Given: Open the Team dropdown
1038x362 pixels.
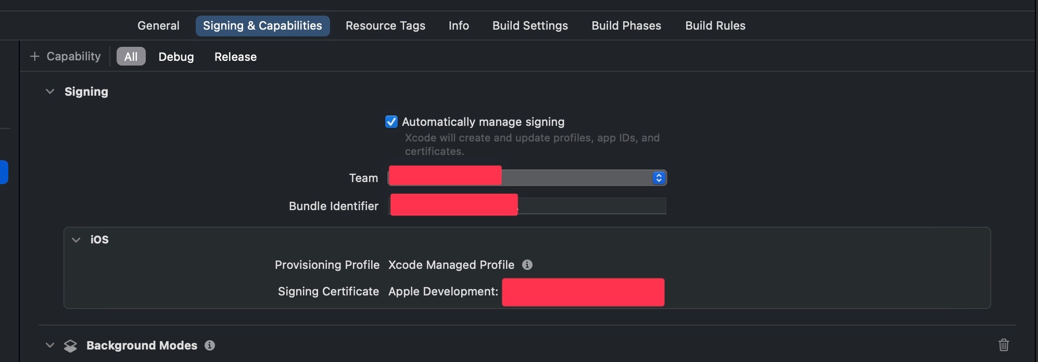Looking at the screenshot, I should coord(527,178).
